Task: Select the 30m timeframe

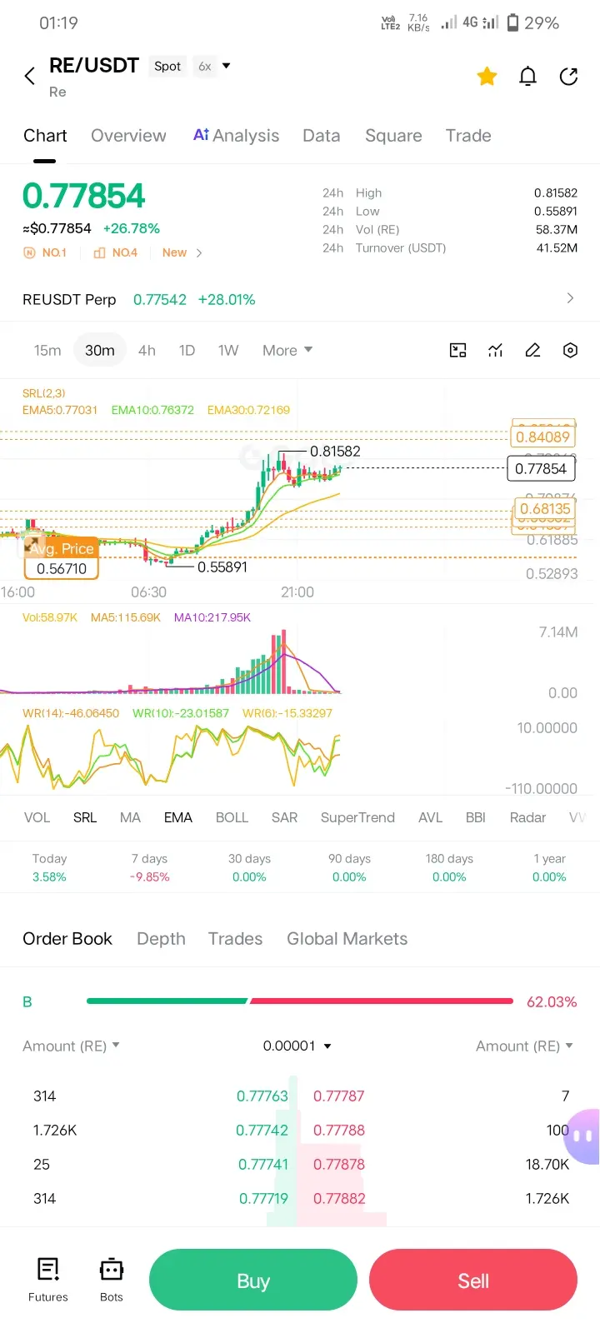Action: (100, 351)
